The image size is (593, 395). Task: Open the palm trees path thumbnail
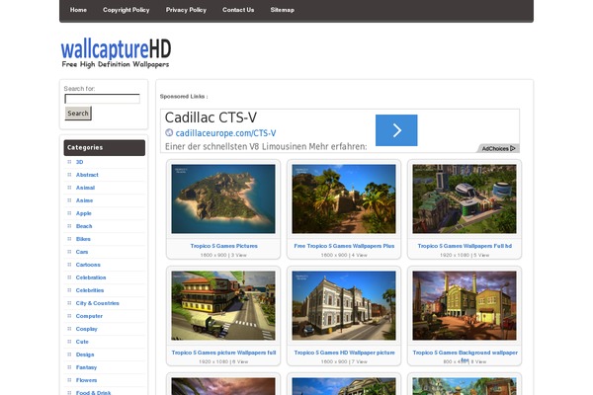[344, 198]
